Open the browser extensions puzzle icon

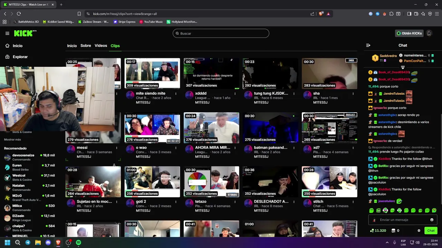click(x=391, y=14)
